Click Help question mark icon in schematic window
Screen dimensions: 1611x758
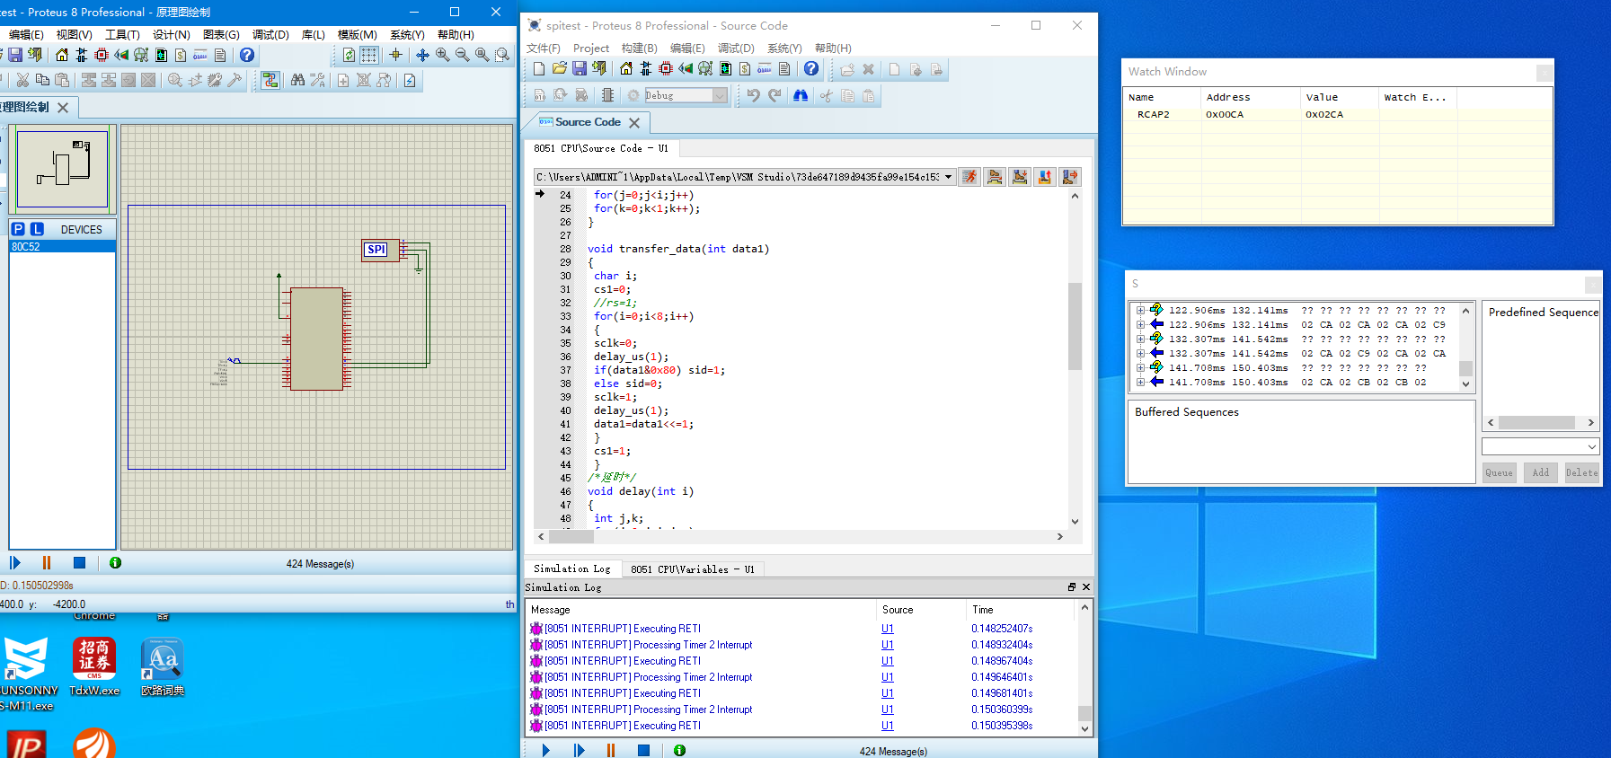247,55
